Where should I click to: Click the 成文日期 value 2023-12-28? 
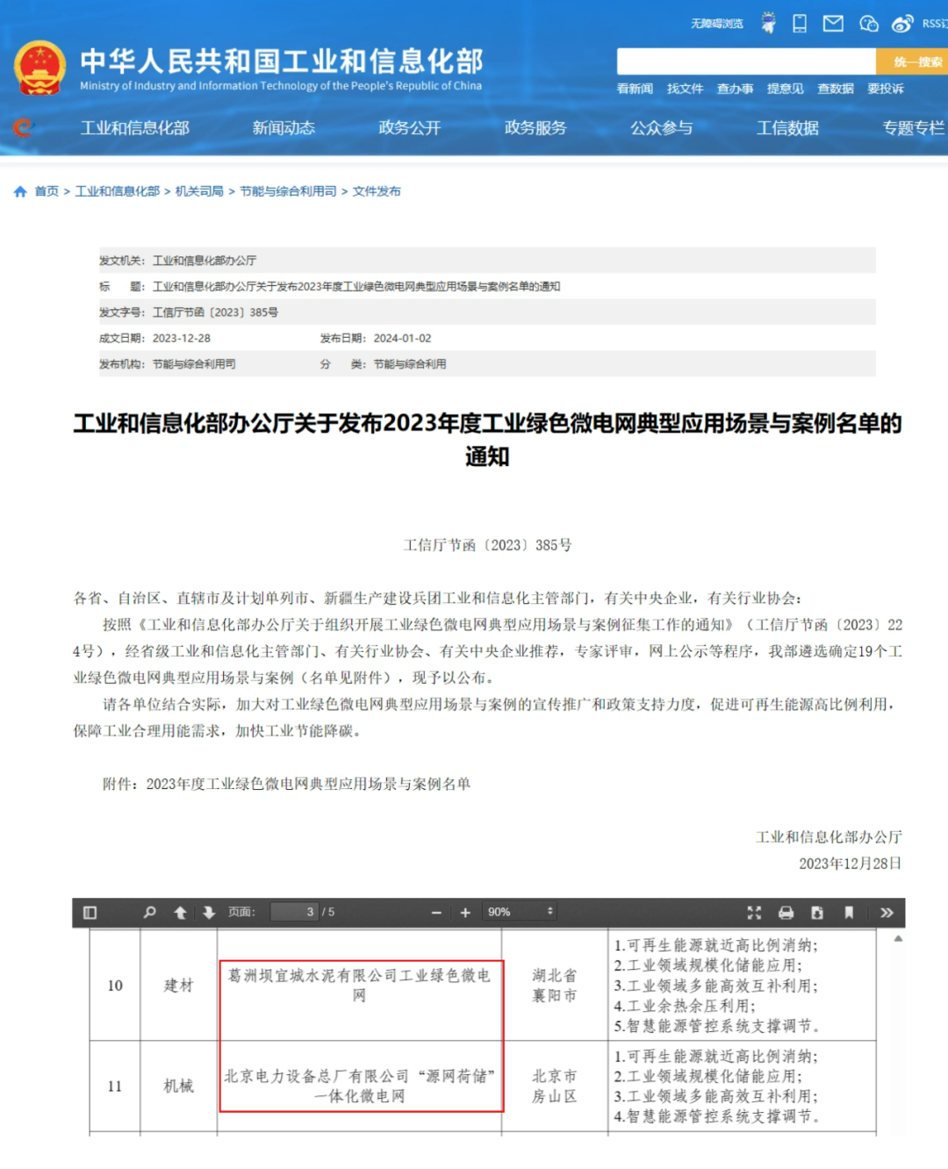pos(182,338)
